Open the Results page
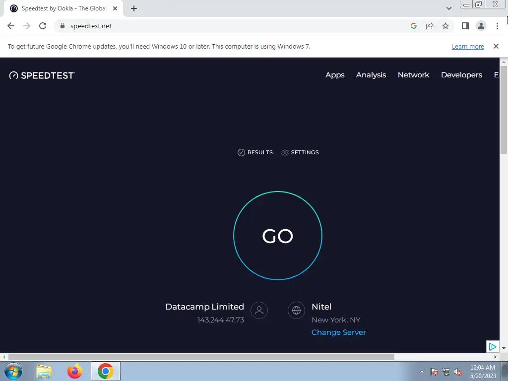Viewport: 508px width, 381px height. pos(255,152)
